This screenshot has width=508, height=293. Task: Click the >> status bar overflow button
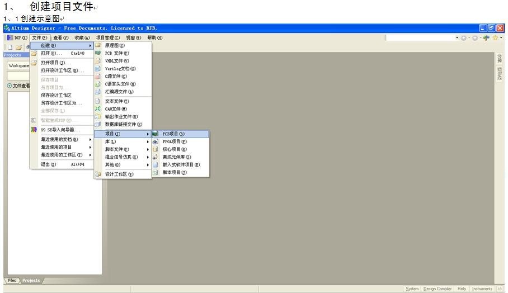click(x=500, y=289)
